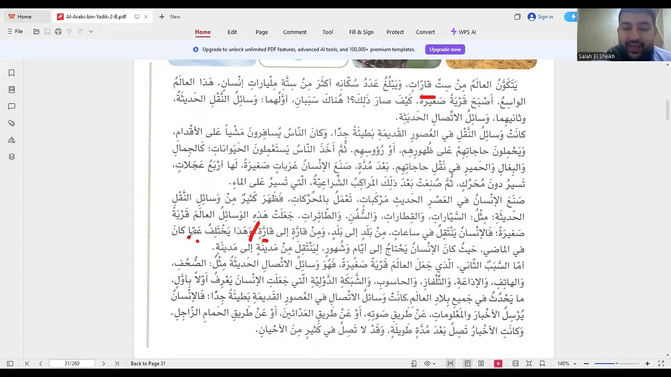The width and height of the screenshot is (671, 377).
Task: Create a New tab
Action: coord(170,17)
